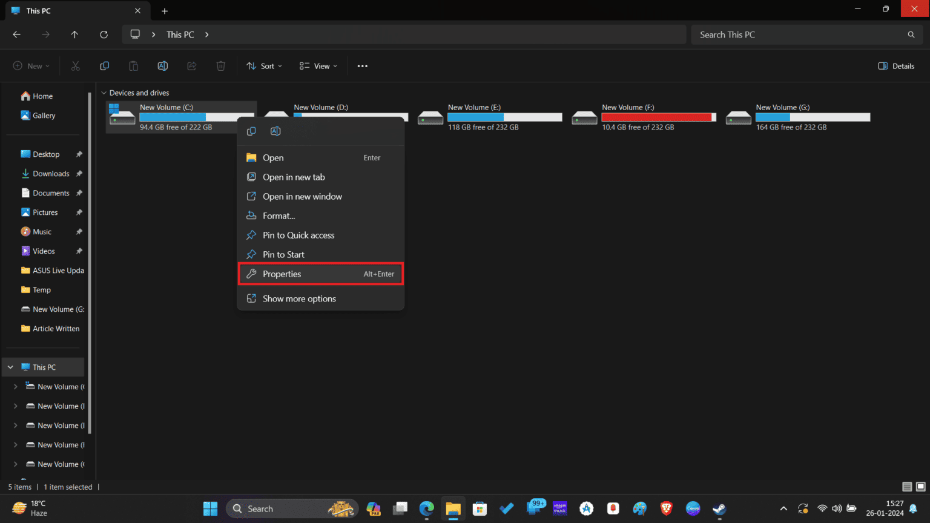
Task: Select Properties from the context menu
Action: pyautogui.click(x=282, y=274)
